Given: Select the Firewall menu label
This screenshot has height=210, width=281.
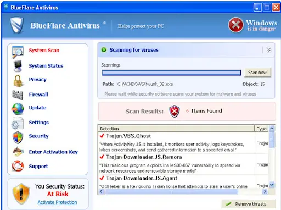Looking at the screenshot, I should pyautogui.click(x=38, y=95).
